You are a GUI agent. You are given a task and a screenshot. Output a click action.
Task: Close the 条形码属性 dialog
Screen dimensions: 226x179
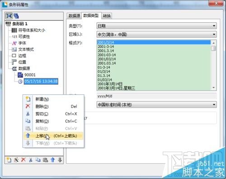(x=216, y=3)
